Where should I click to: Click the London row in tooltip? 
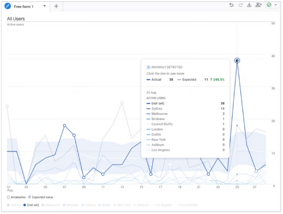185,129
